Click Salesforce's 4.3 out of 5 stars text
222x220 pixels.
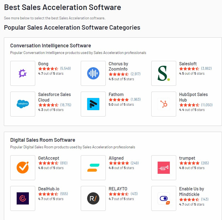[51, 110]
